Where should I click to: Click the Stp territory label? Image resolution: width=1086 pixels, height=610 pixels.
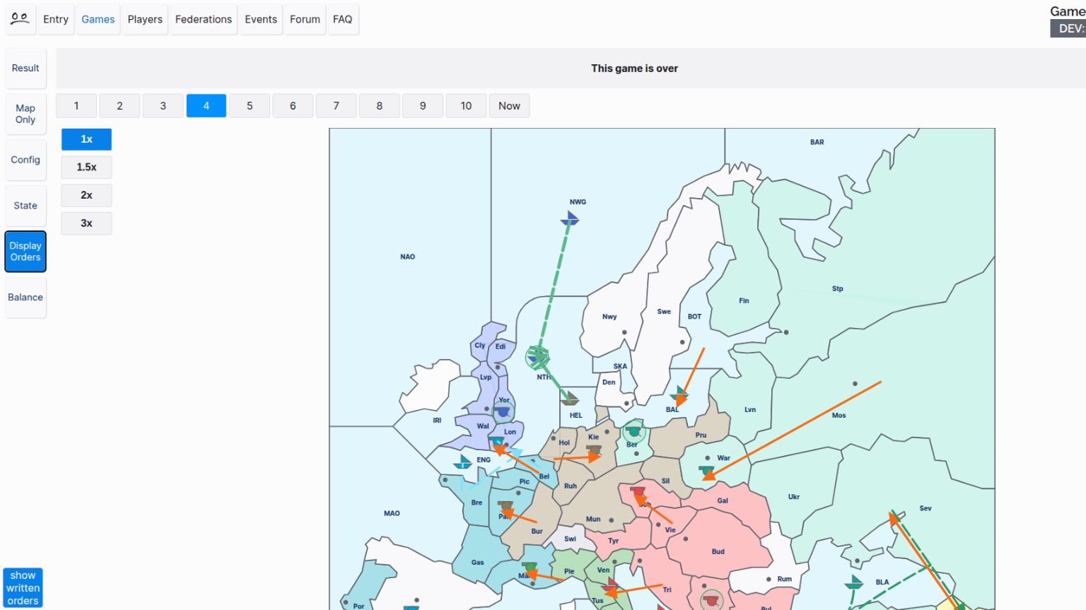pos(838,289)
